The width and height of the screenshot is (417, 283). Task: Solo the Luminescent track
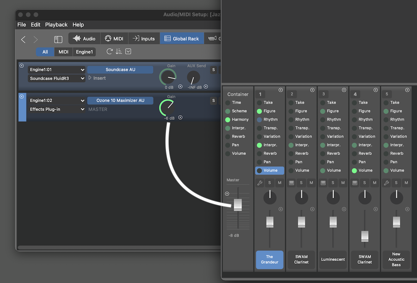coord(333,183)
